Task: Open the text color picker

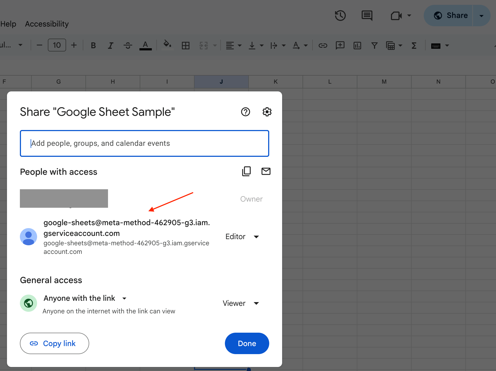Action: pyautogui.click(x=145, y=45)
